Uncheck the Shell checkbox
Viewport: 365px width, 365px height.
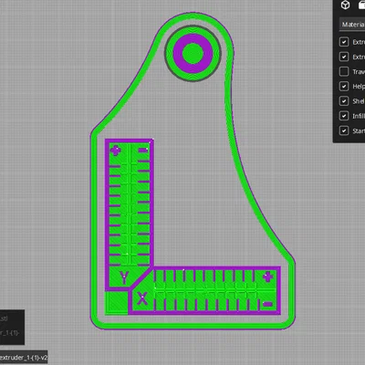click(344, 101)
